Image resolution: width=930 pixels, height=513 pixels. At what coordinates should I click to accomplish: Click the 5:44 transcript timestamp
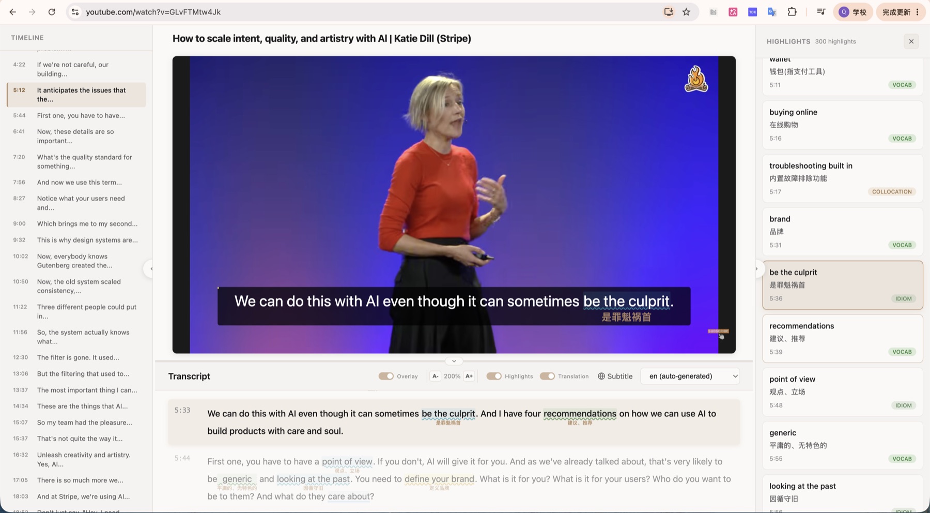coord(182,458)
